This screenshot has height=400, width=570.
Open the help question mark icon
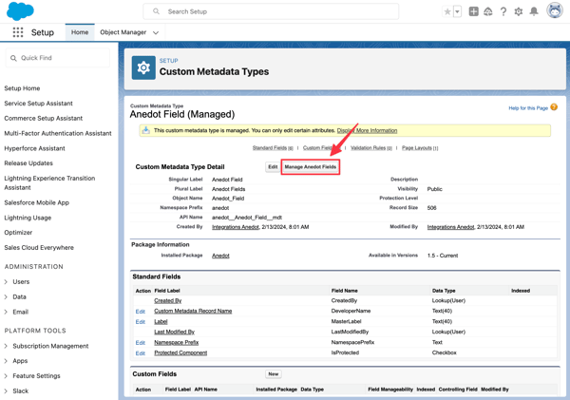click(x=503, y=11)
